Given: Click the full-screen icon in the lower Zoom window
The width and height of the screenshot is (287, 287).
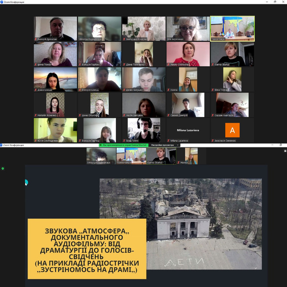Looking at the screenshot, I should 285,150.
